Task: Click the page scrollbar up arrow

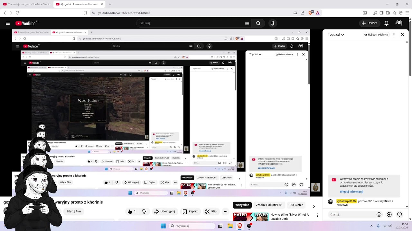Action: [410, 19]
